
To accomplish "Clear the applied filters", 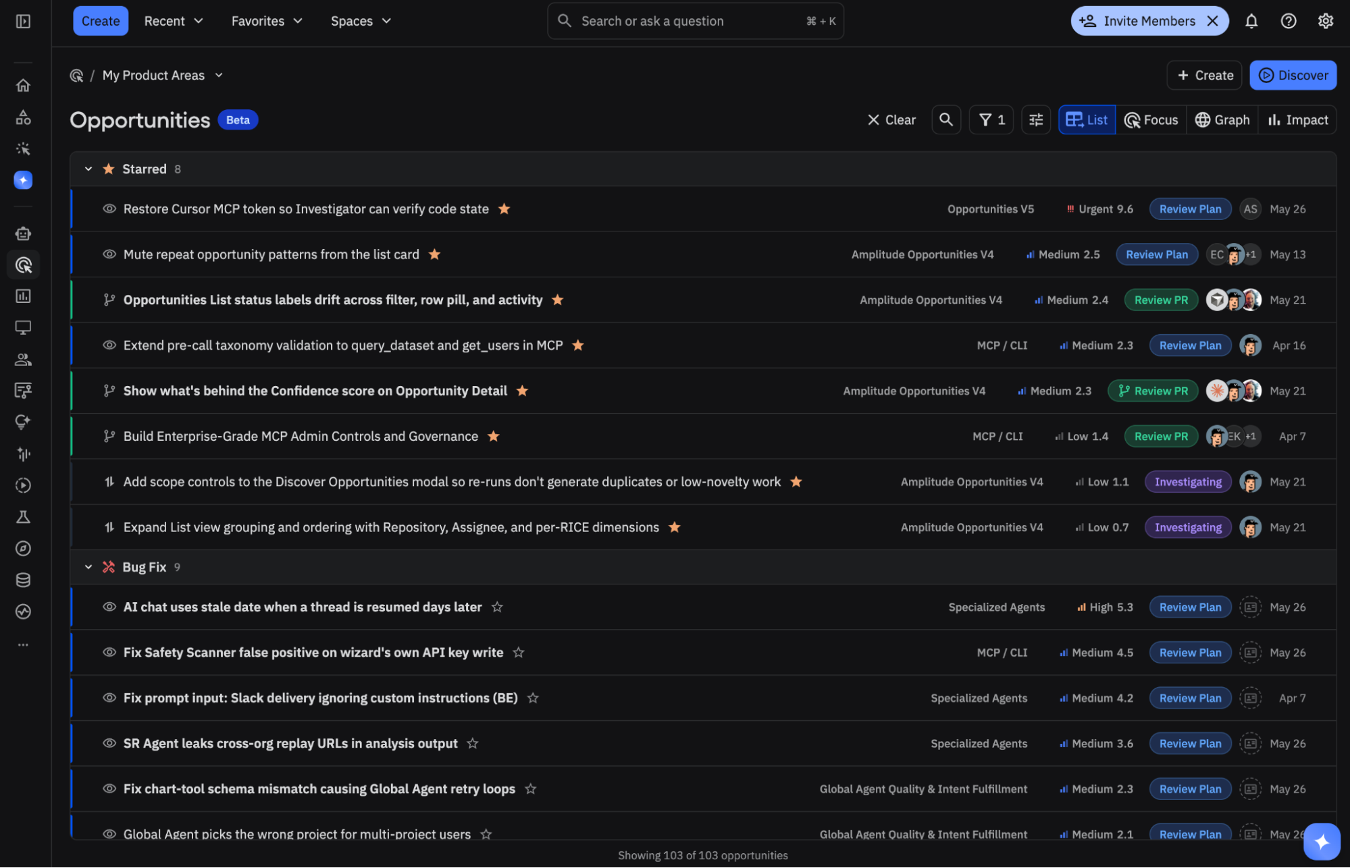I will click(891, 120).
